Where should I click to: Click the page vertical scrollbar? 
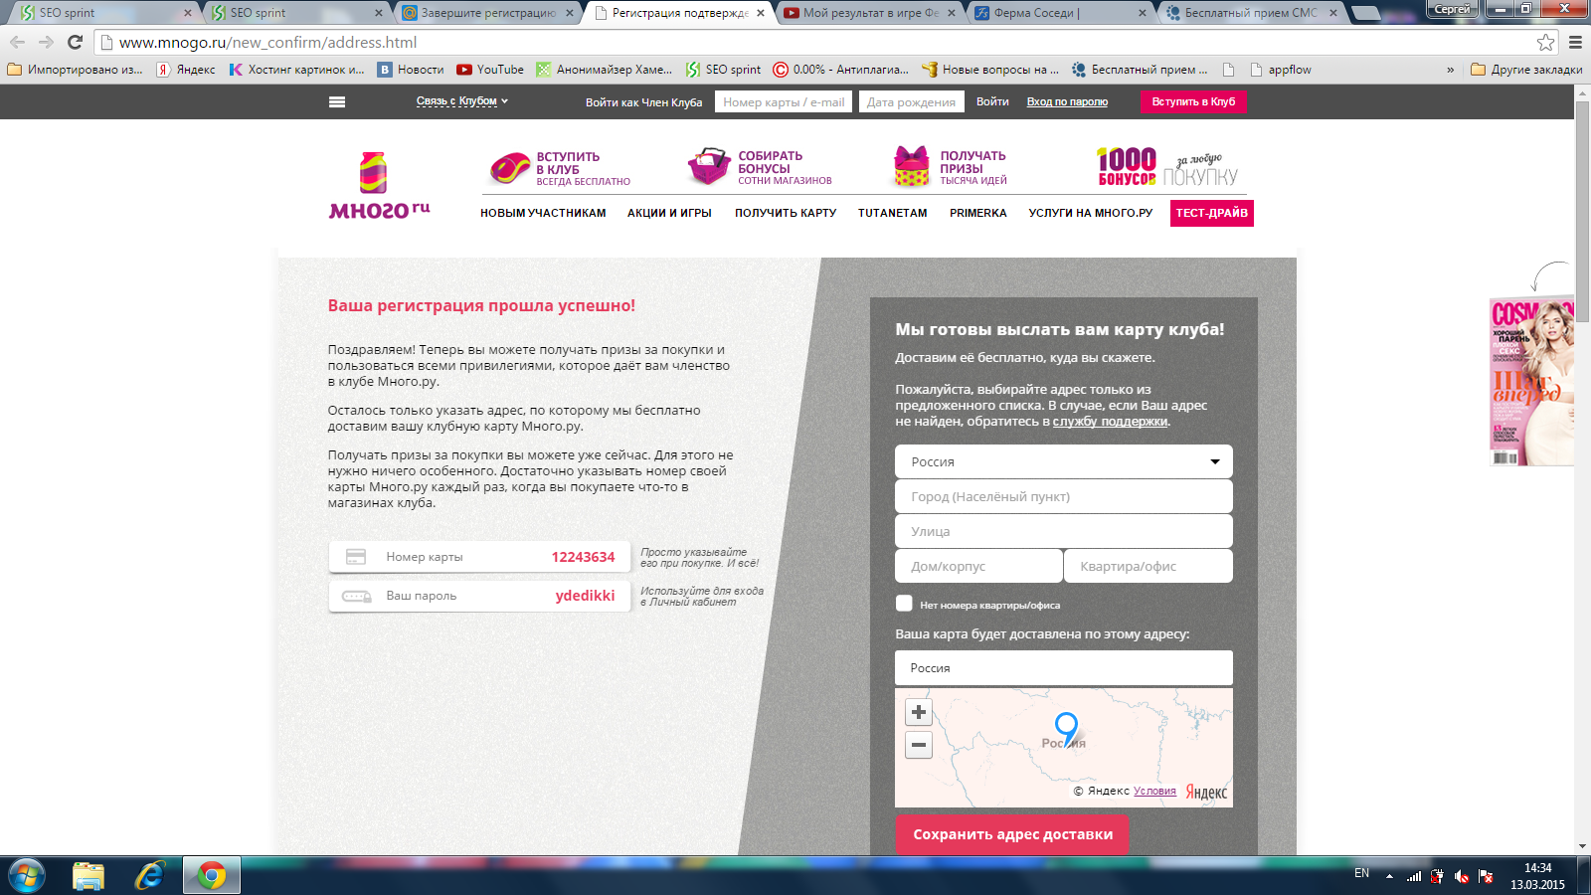1582,212
